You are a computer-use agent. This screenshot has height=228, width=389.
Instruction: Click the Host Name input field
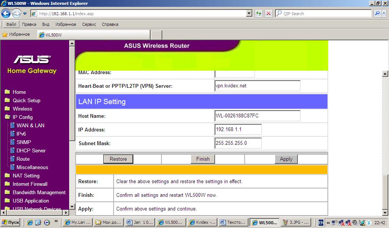258,116
